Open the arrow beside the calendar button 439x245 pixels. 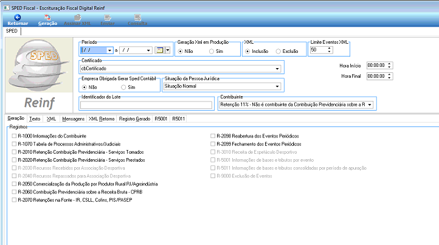click(x=167, y=50)
